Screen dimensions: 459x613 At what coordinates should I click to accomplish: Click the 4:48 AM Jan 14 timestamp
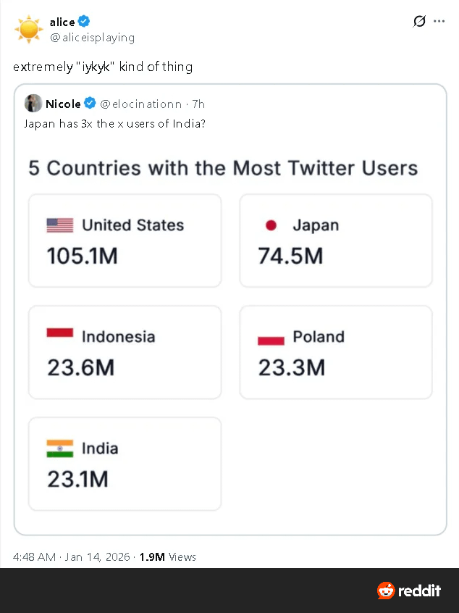(x=72, y=556)
